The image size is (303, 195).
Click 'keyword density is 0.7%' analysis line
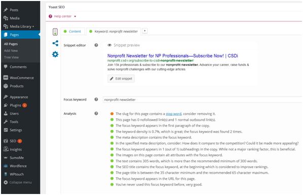179,132
